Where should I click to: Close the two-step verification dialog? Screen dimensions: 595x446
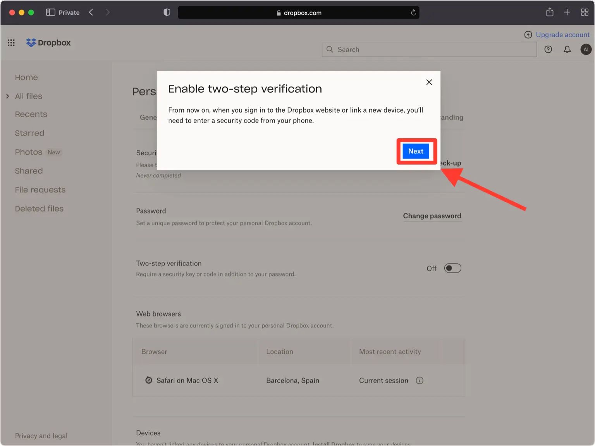(429, 82)
